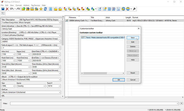Sort by the Filename column header

79,18
